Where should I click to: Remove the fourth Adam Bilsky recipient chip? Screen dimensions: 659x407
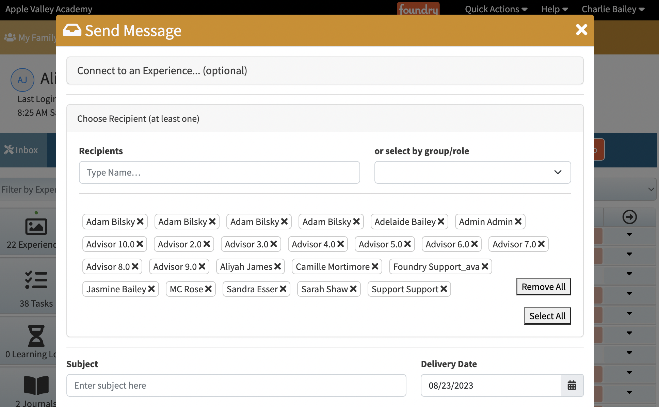pyautogui.click(x=356, y=222)
